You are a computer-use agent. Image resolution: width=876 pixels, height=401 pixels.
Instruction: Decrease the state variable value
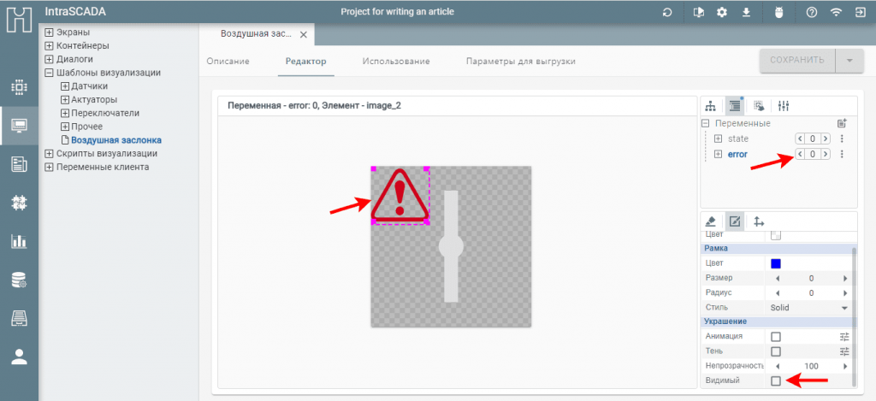pyautogui.click(x=800, y=139)
